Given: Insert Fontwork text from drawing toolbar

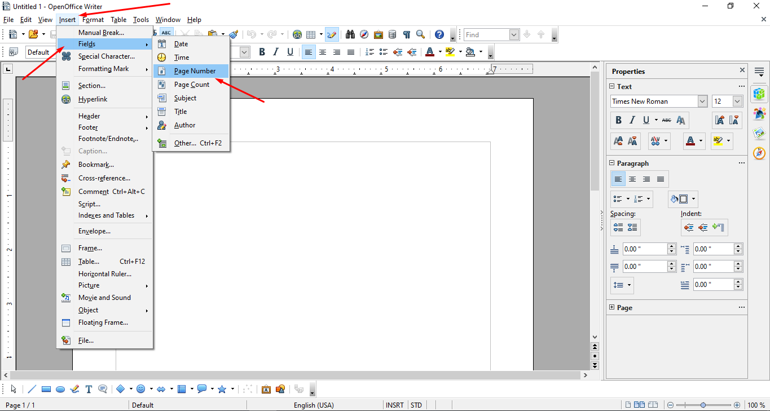Looking at the screenshot, I should pyautogui.click(x=266, y=389).
